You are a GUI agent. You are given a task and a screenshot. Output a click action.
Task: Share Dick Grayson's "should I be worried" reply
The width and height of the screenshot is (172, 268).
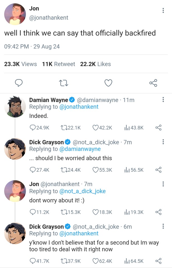pyautogui.click(x=158, y=170)
